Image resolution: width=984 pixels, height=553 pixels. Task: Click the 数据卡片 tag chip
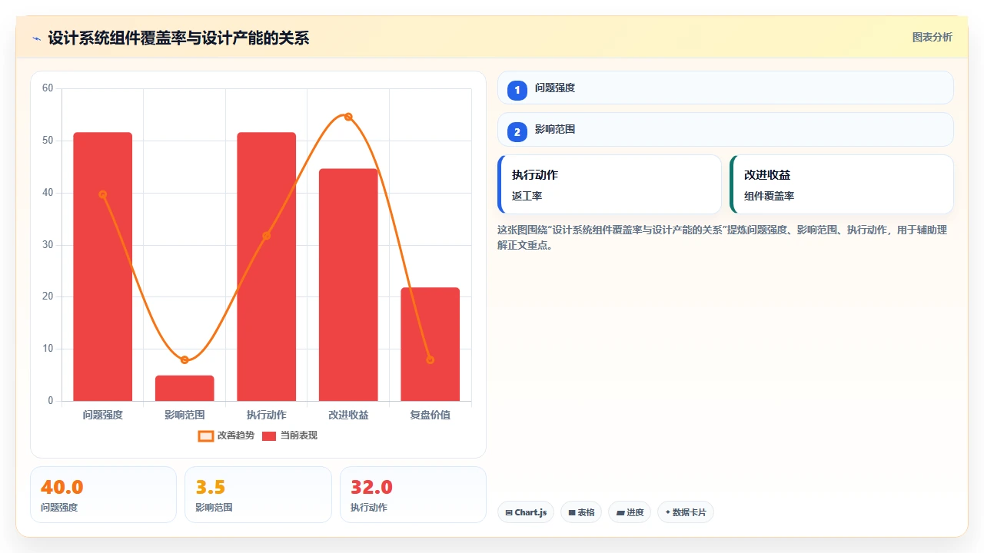point(686,512)
